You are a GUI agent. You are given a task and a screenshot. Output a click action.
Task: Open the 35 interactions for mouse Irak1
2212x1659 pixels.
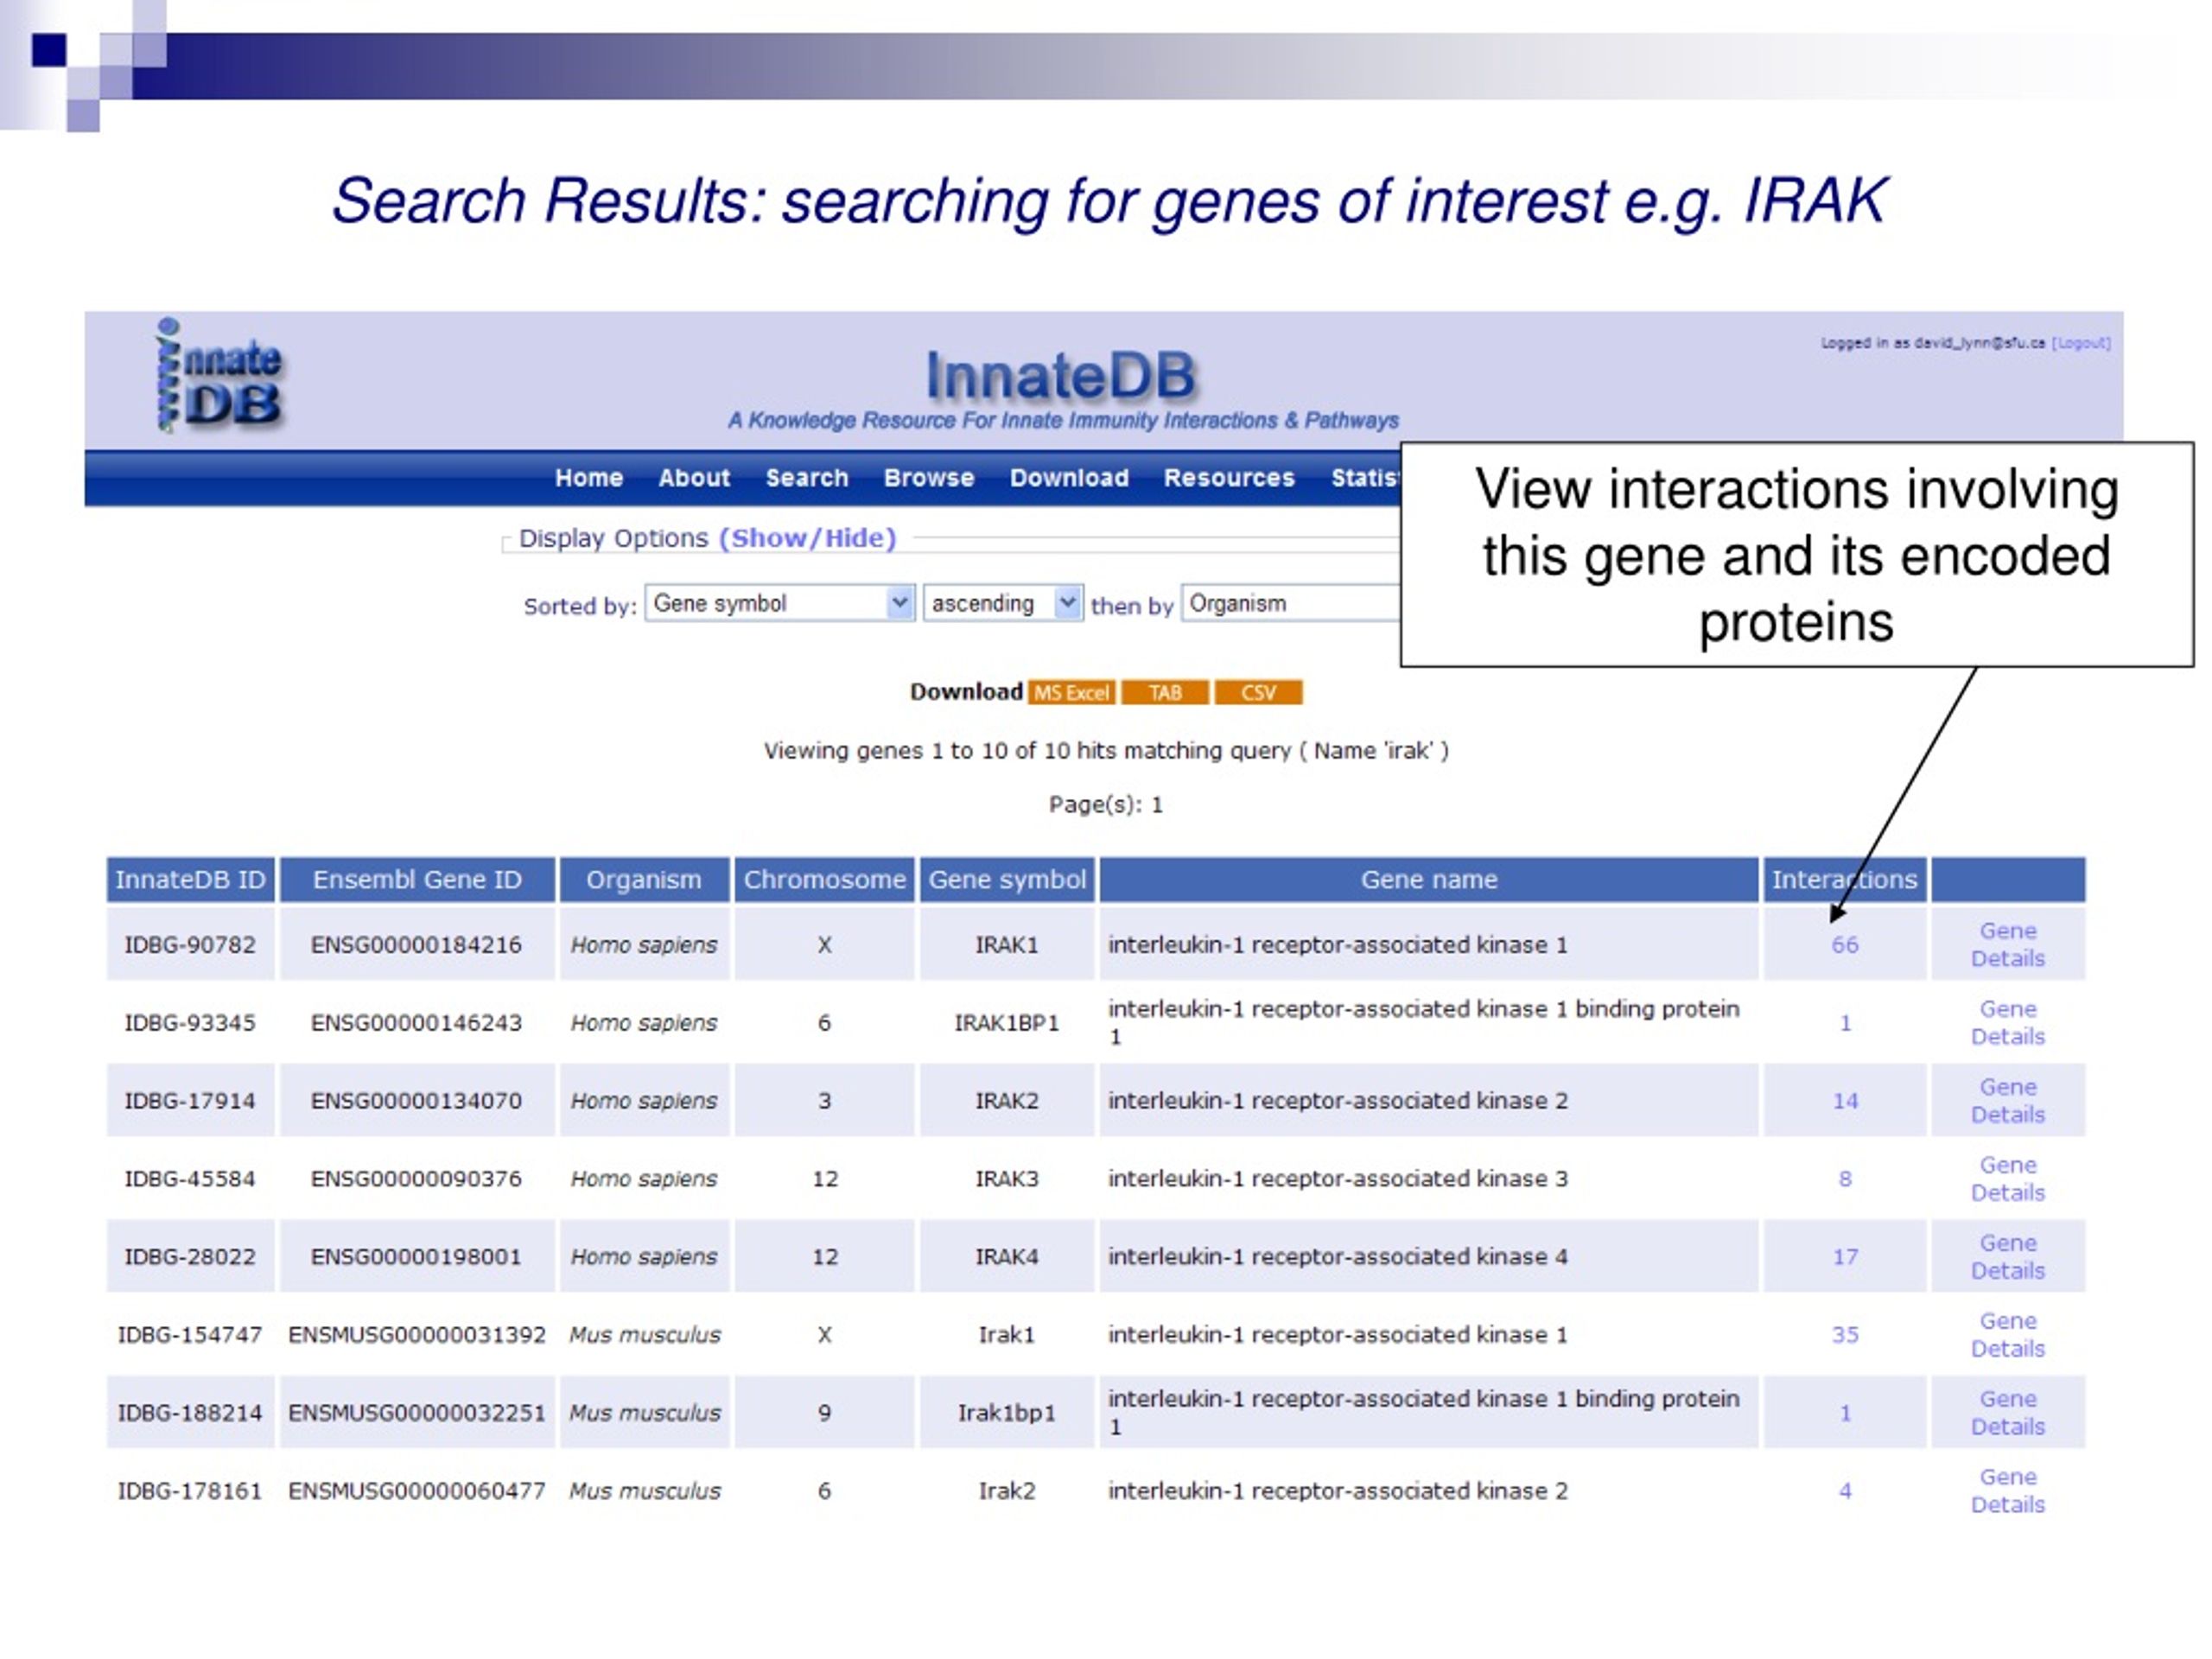point(1845,1335)
